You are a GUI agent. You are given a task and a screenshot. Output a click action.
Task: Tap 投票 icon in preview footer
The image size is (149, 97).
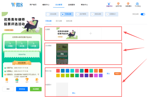point(17,79)
